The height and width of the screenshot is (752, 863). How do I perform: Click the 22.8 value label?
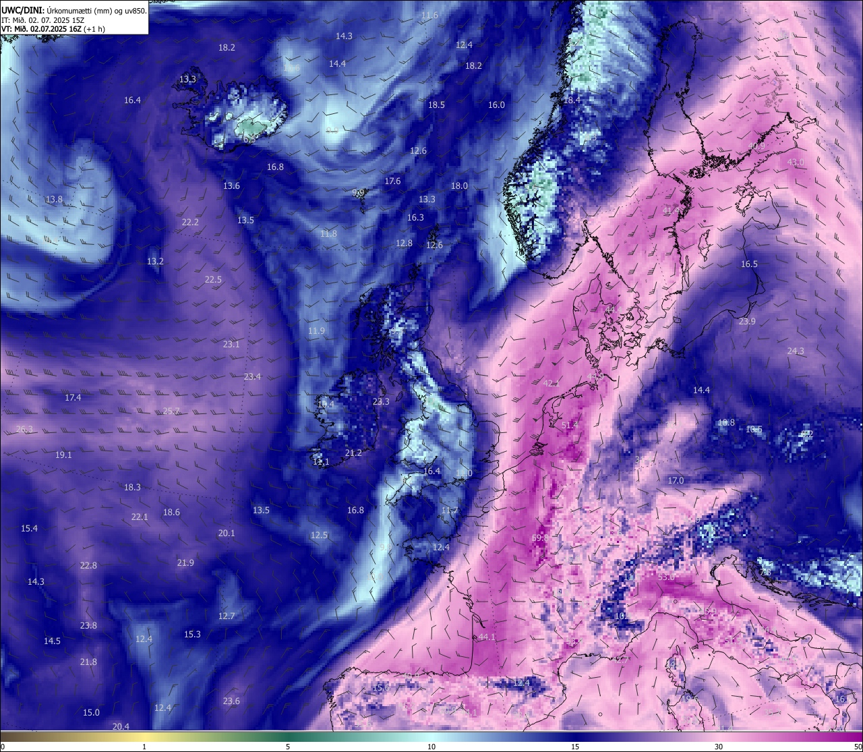coord(88,565)
